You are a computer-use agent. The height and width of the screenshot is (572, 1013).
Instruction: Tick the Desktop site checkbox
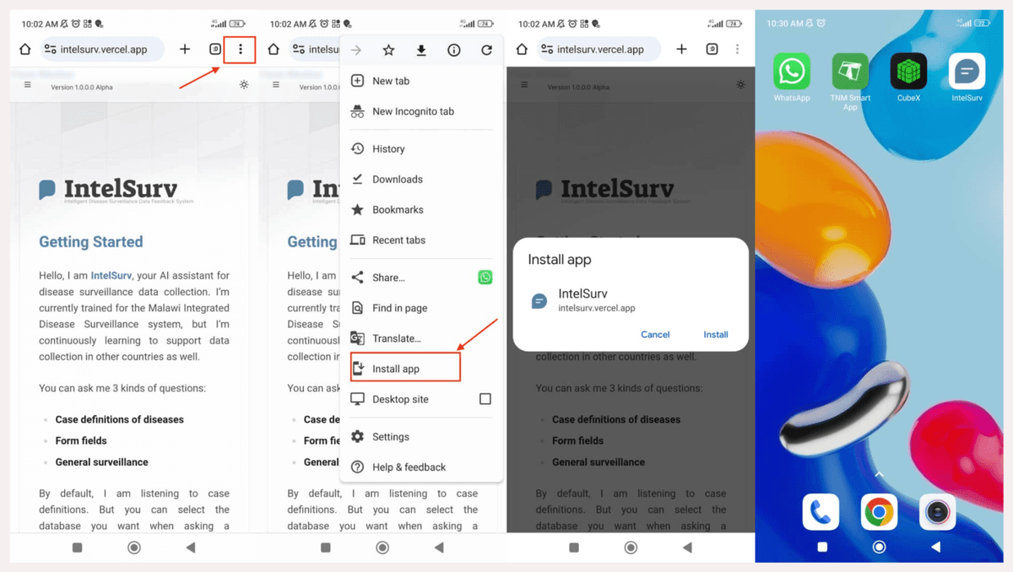pyautogui.click(x=485, y=399)
